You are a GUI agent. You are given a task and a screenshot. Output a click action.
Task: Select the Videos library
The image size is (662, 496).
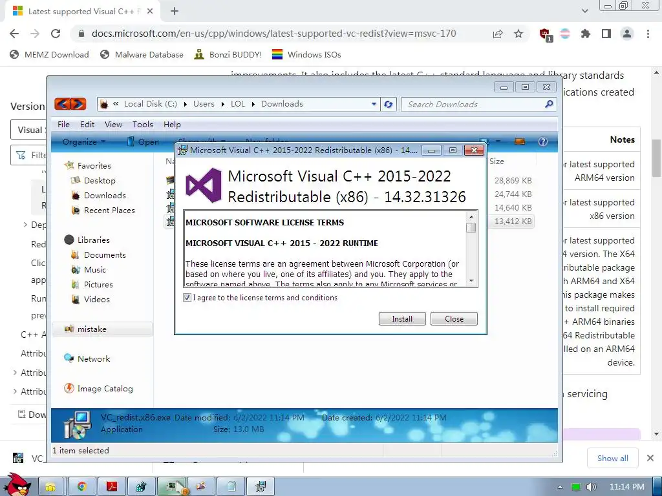click(90, 299)
